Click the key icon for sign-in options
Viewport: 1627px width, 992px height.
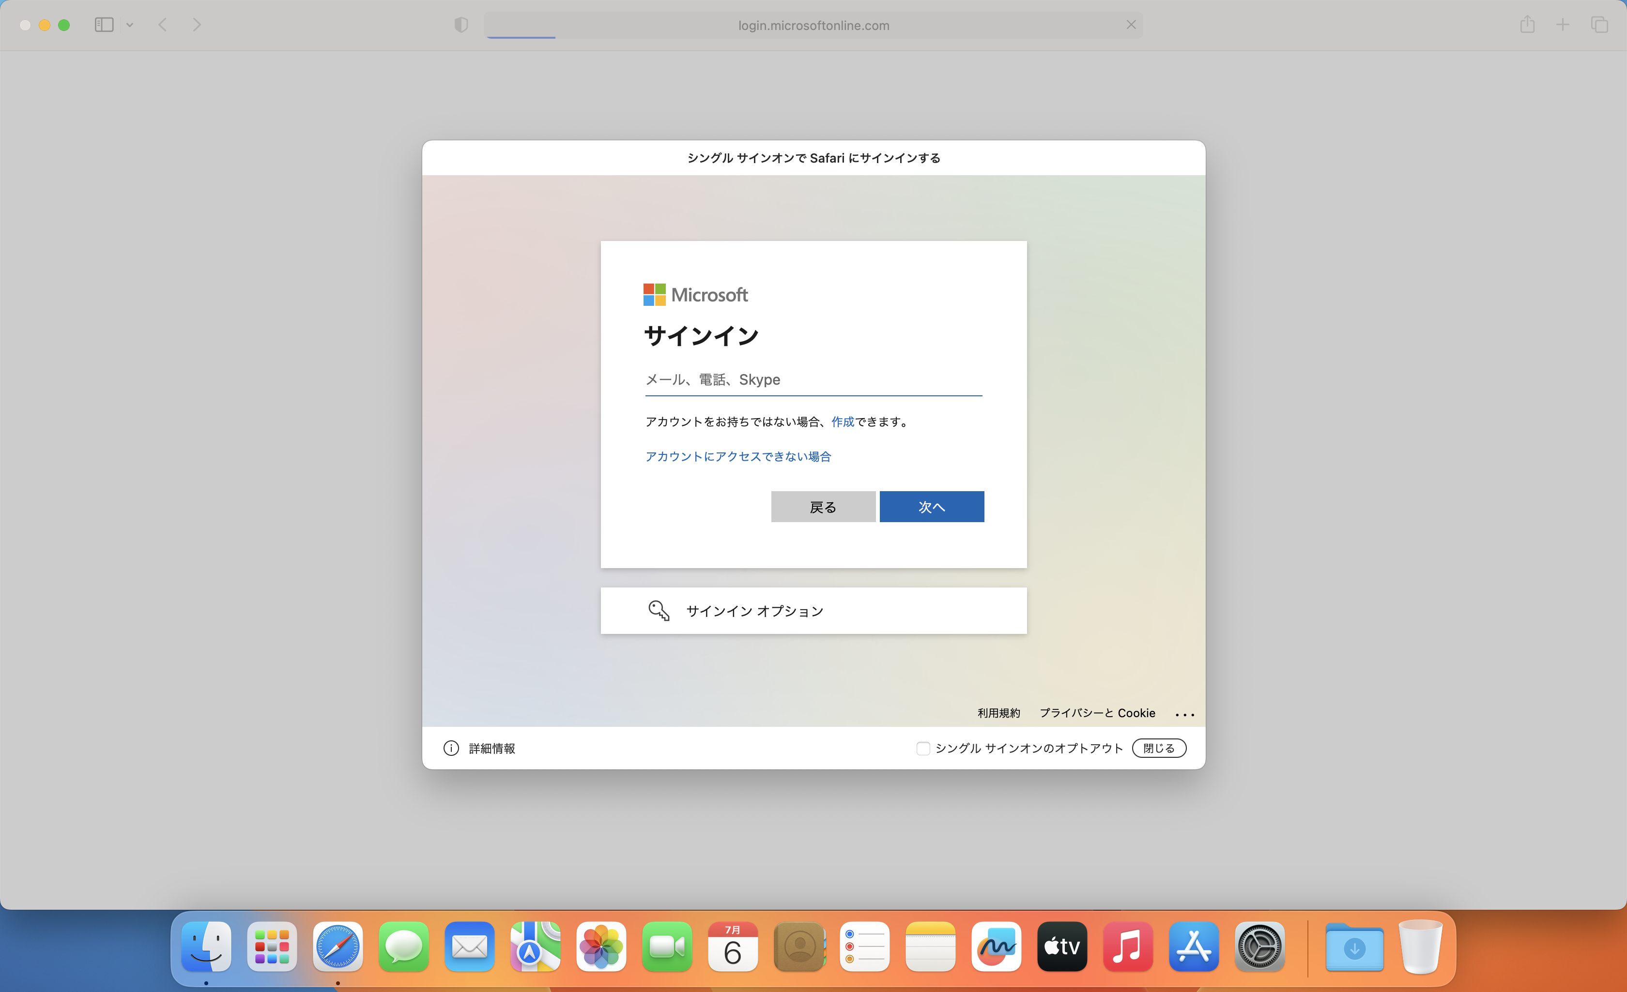[659, 611]
